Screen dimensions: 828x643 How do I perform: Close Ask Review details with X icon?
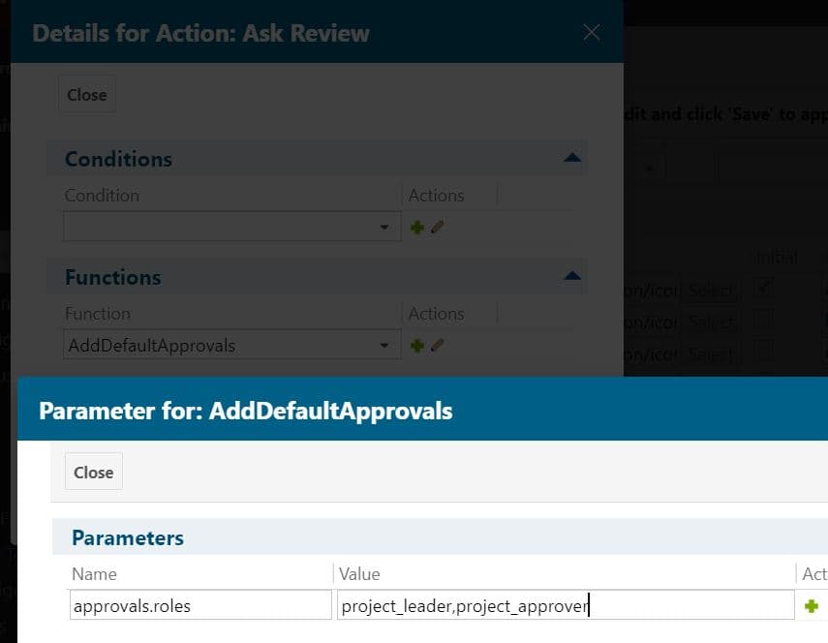[x=592, y=32]
